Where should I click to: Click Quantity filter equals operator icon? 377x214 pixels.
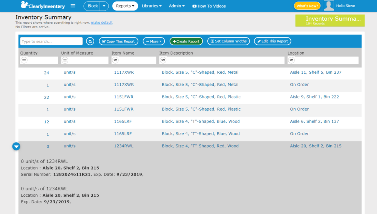click(24, 60)
